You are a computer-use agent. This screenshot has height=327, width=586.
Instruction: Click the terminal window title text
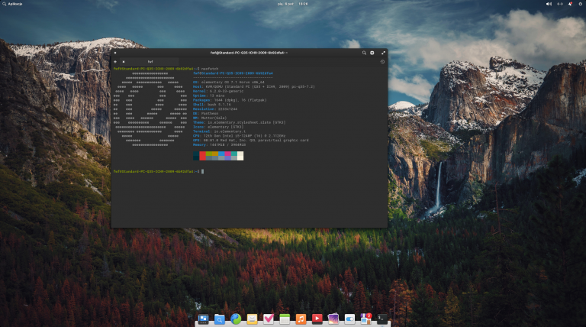[249, 53]
